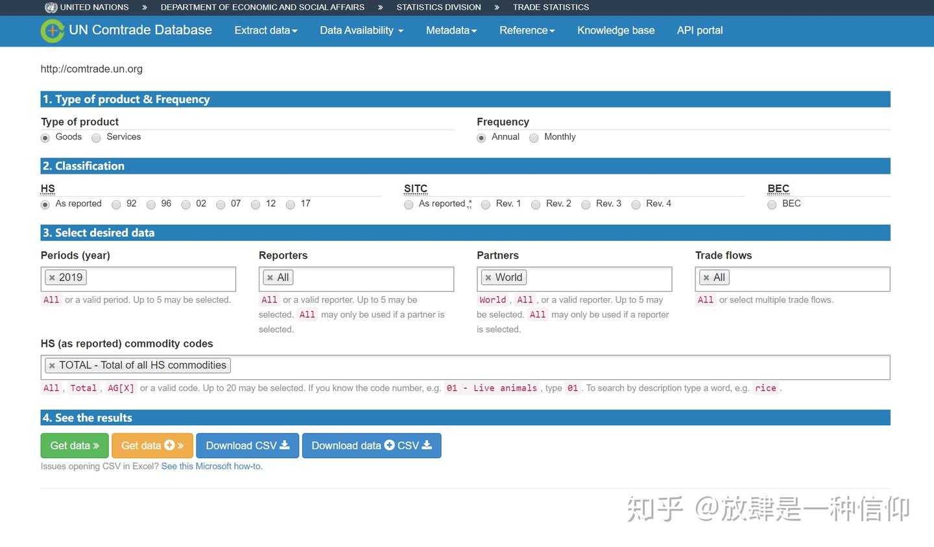This screenshot has height=547, width=934.
Task: Click the '01 - Live animals' example code
Action: click(492, 388)
